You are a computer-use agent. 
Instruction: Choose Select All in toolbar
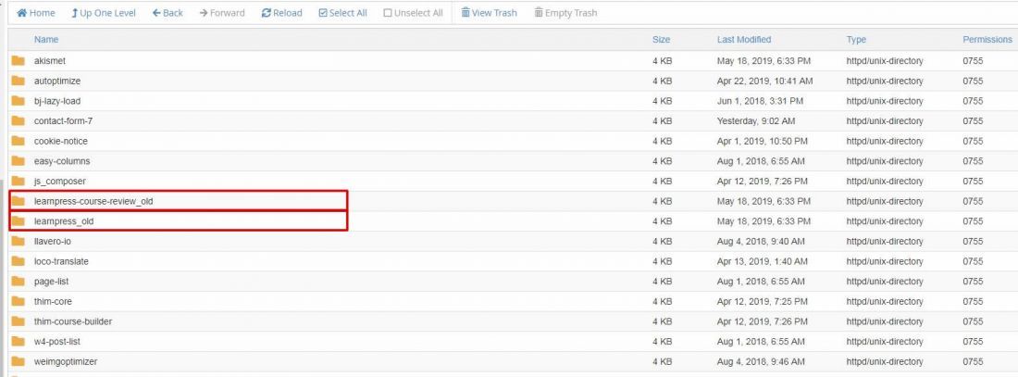coord(342,13)
